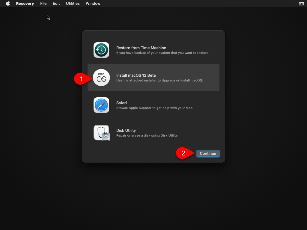Open the input source icon in menu bar

301,4
